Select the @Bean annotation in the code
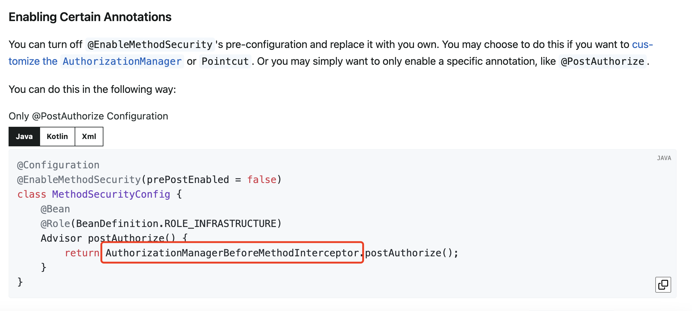Image resolution: width=692 pixels, height=311 pixels. click(x=55, y=209)
